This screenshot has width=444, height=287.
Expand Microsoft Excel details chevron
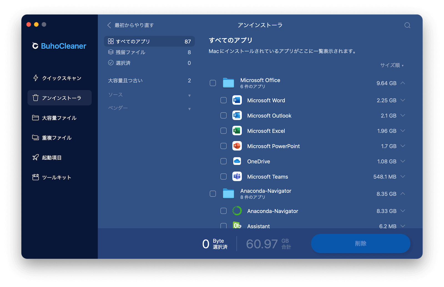point(403,131)
